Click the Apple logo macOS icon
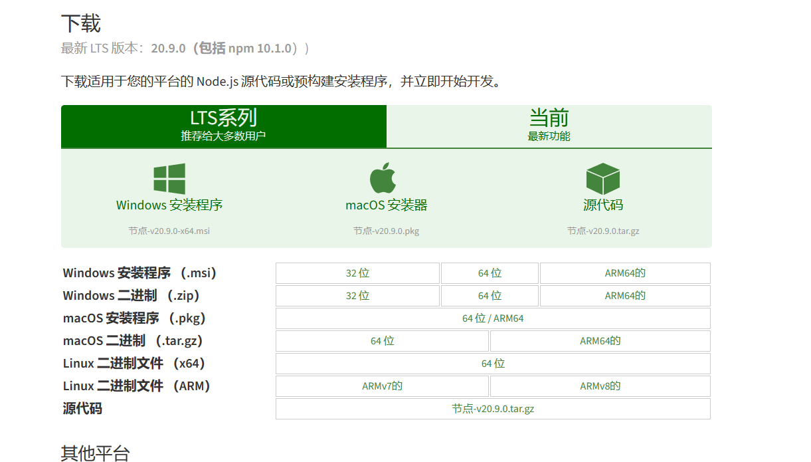Image resolution: width=811 pixels, height=462 pixels. [383, 178]
